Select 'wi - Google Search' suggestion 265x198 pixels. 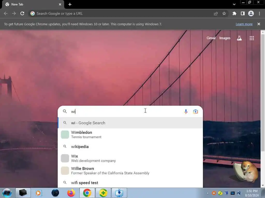point(130,123)
